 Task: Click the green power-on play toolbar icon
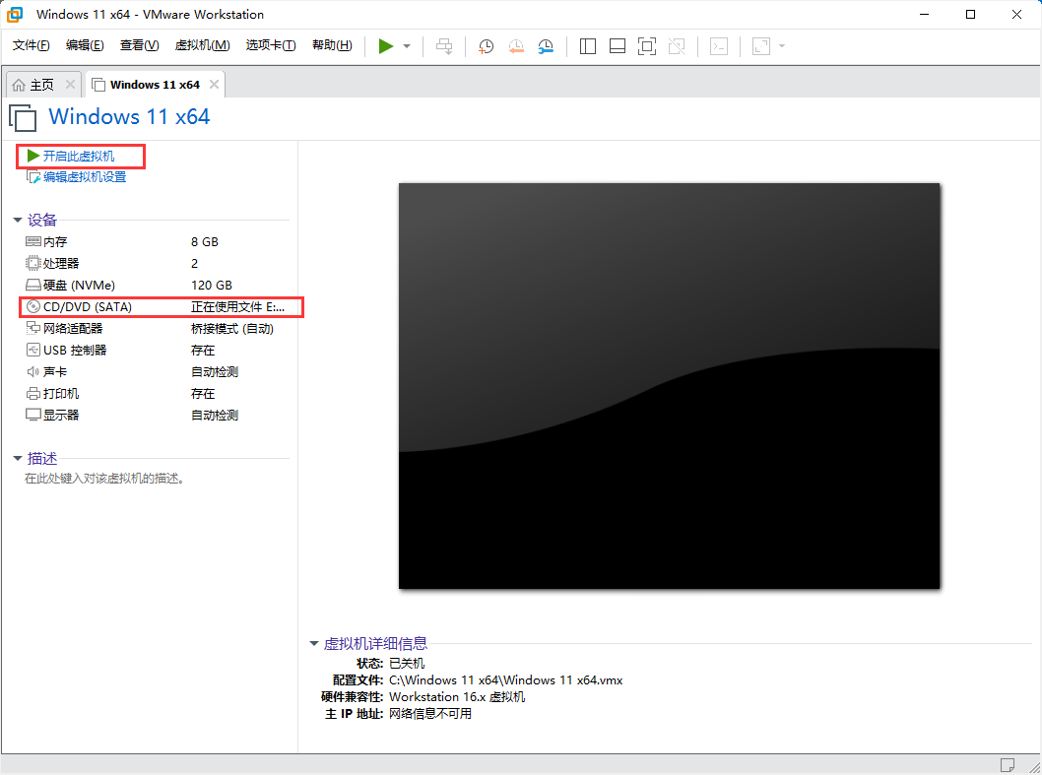(385, 46)
